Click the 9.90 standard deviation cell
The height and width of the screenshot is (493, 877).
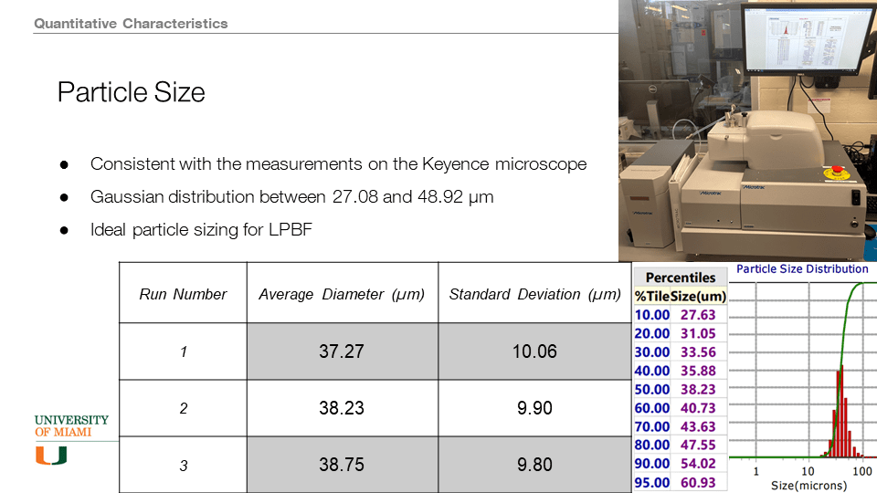click(x=534, y=408)
